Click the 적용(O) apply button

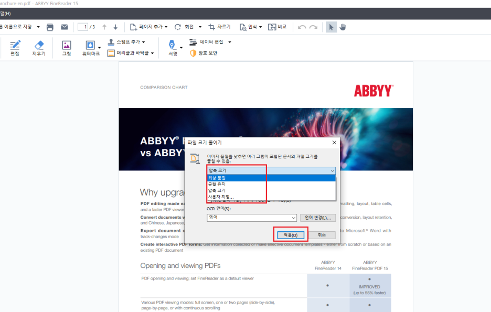(291, 235)
